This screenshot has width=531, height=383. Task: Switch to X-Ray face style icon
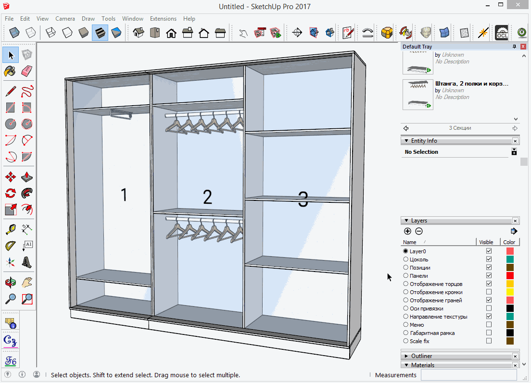[x=14, y=33]
